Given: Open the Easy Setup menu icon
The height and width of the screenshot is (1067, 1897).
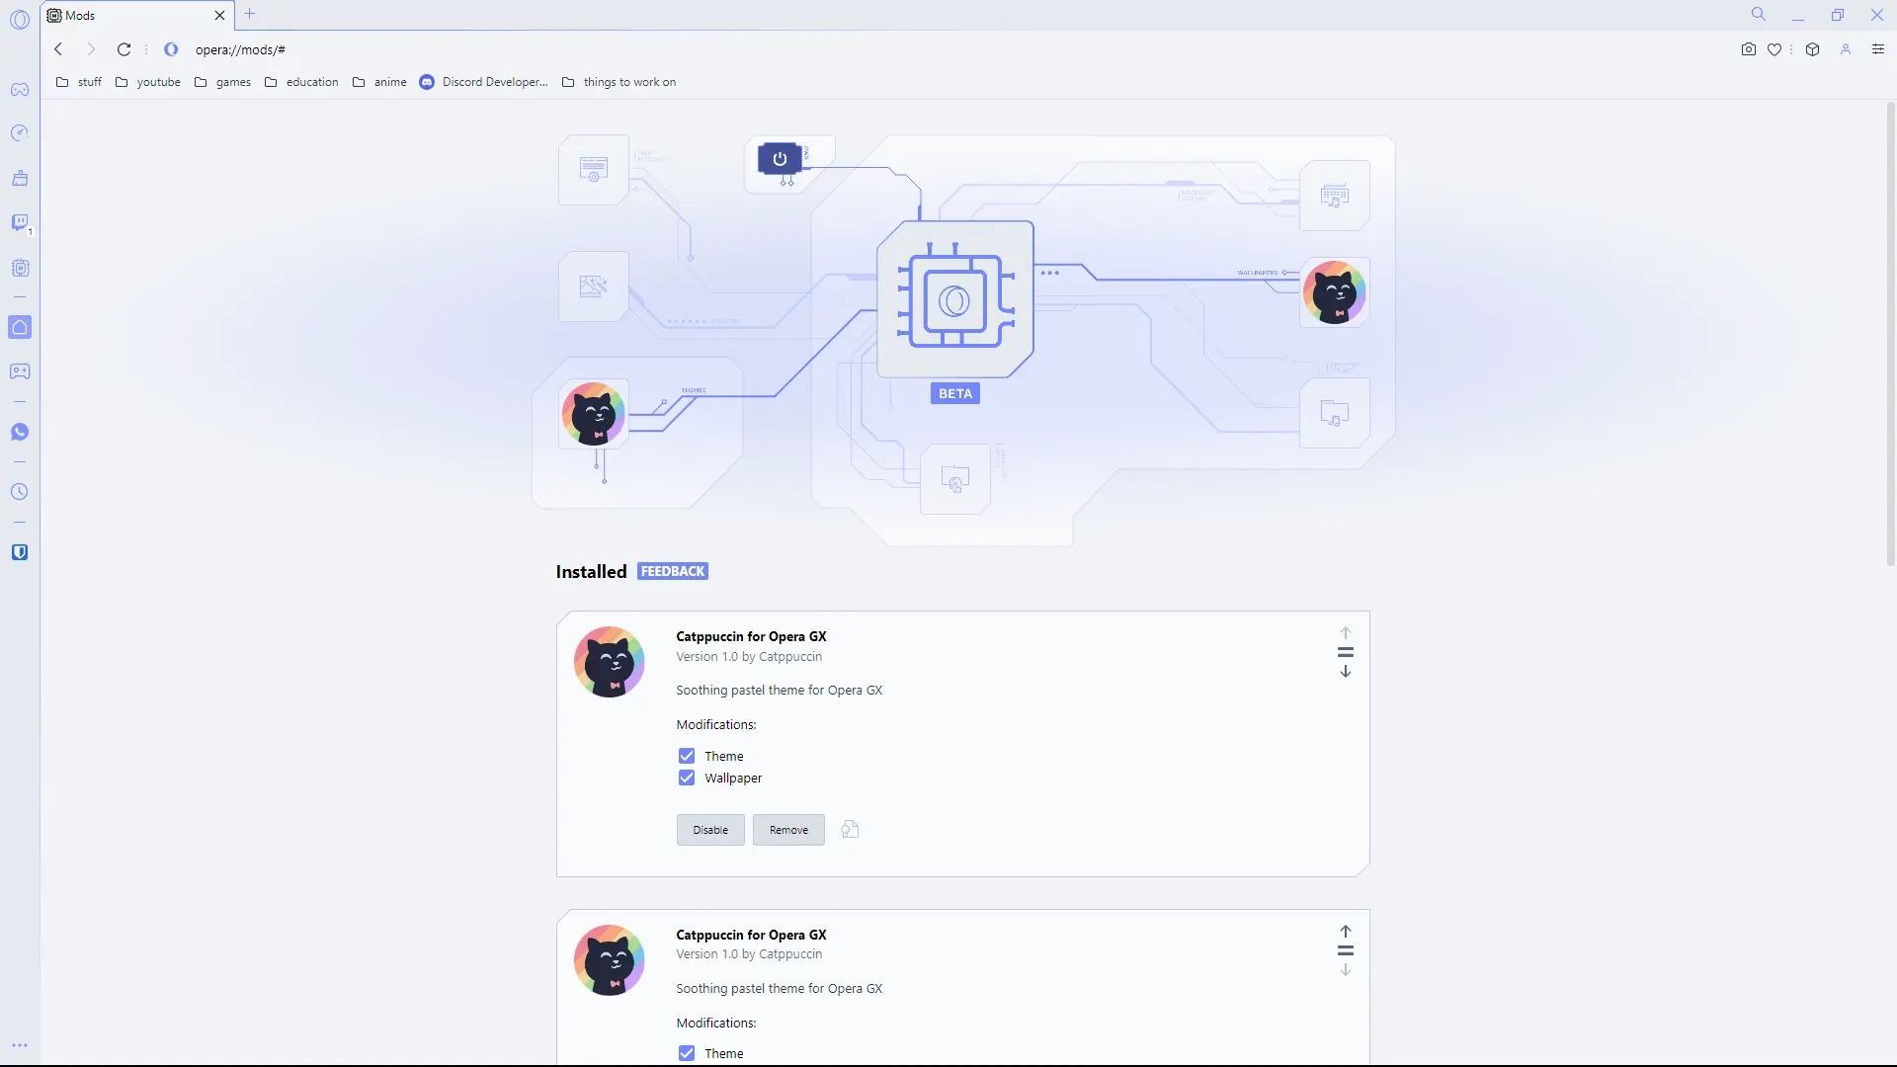Looking at the screenshot, I should (x=1877, y=49).
